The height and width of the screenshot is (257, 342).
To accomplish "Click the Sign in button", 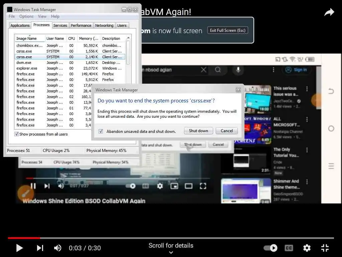I will tap(297, 70).
